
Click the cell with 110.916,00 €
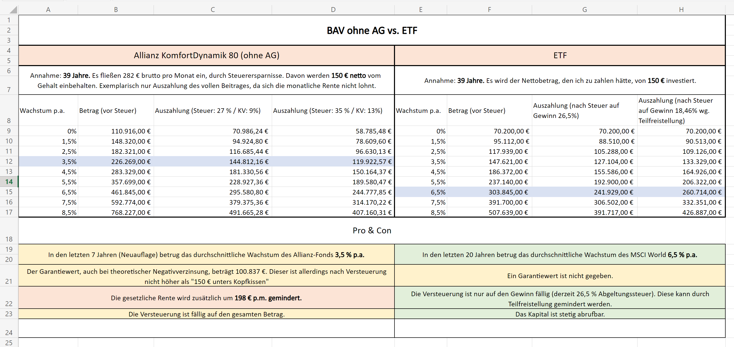[x=131, y=131]
